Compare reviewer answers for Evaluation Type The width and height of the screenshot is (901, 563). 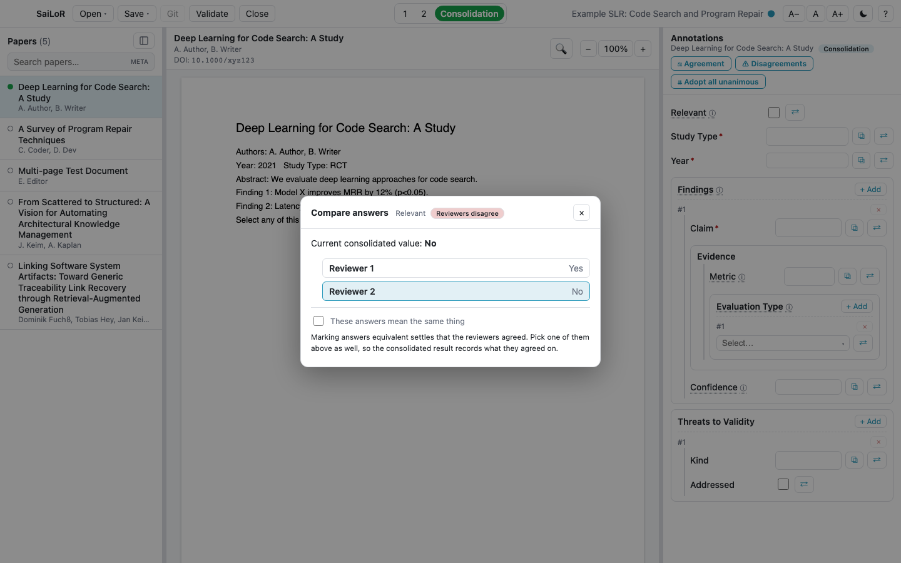tap(863, 343)
